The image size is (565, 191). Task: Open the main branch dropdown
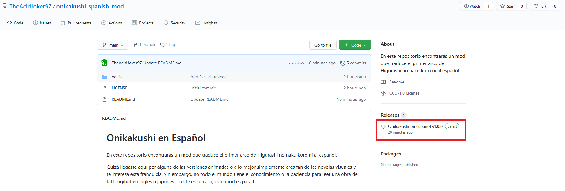pos(113,45)
